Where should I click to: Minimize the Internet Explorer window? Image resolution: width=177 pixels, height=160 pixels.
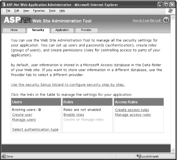point(160,5)
